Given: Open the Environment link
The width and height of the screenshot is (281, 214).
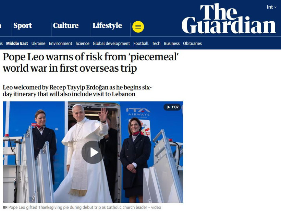Looking at the screenshot, I should point(60,44).
